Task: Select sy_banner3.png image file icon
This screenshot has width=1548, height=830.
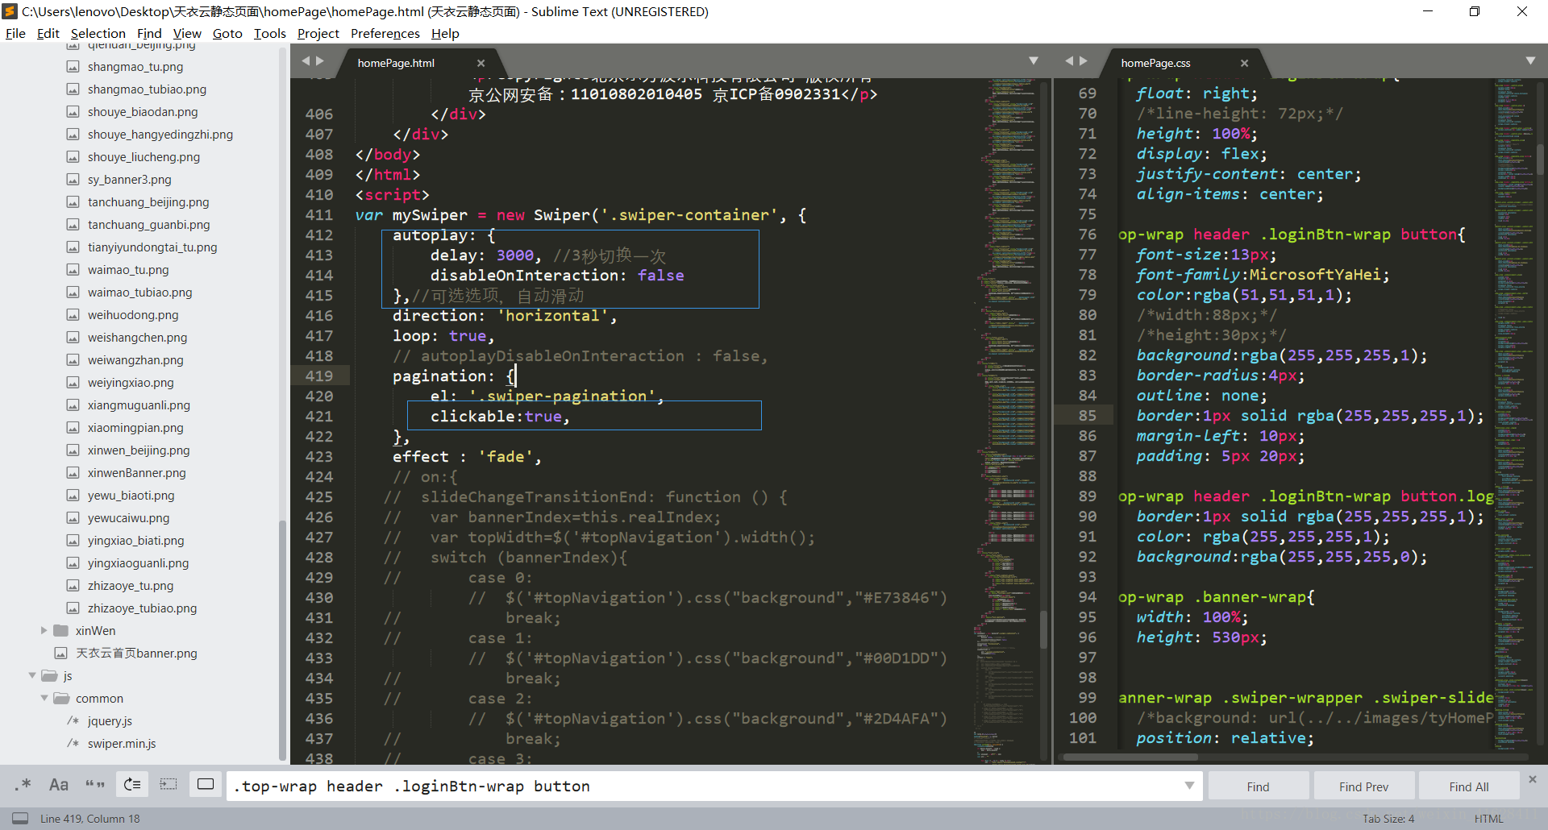Action: point(73,180)
